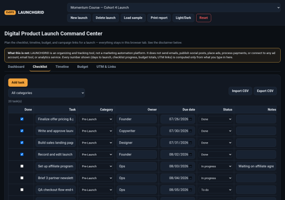Click the New launch button
Screen dimensions: 285x200
pyautogui.click(x=79, y=18)
